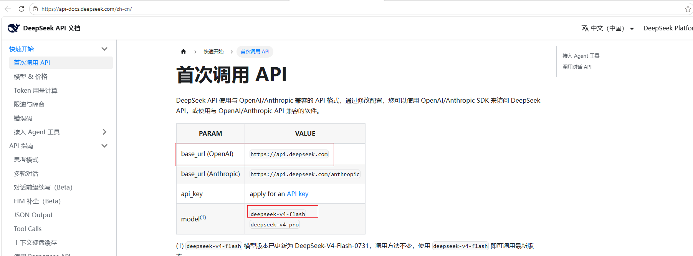Open the DeepSeek Platform link
This screenshot has height=256, width=693.
coord(668,28)
